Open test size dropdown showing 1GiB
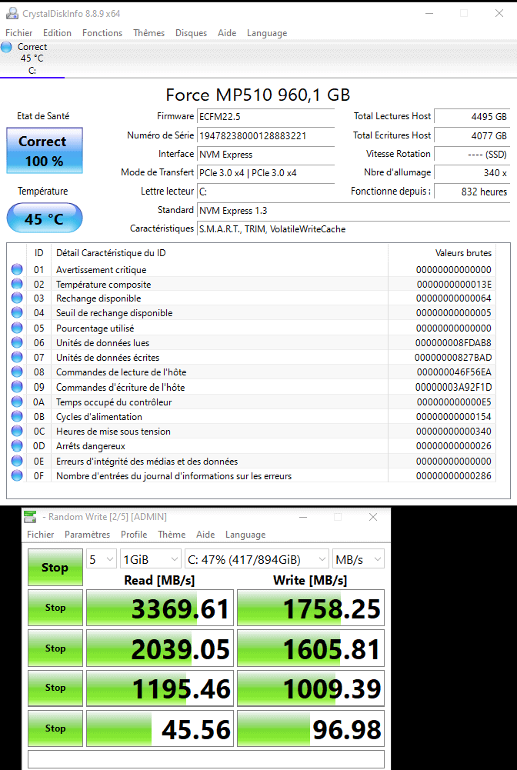Viewport: 517px width, 770px height. (x=151, y=559)
